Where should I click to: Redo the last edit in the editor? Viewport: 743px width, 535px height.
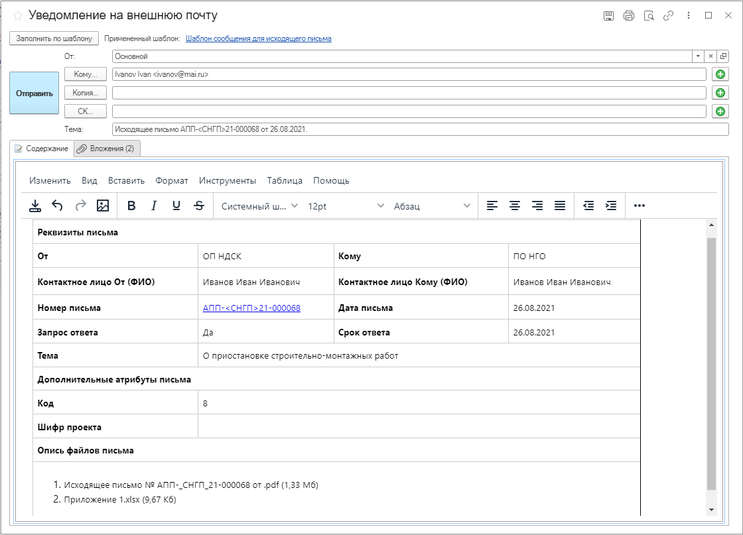coord(80,206)
